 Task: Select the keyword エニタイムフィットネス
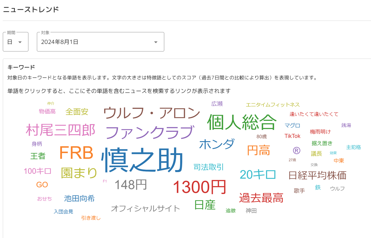click(273, 105)
